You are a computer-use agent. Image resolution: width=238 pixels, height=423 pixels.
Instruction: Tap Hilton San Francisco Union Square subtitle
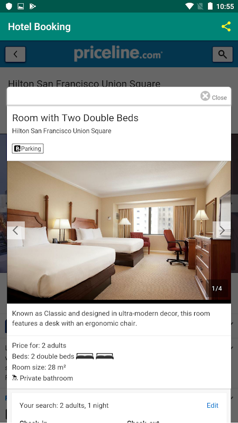(61, 131)
